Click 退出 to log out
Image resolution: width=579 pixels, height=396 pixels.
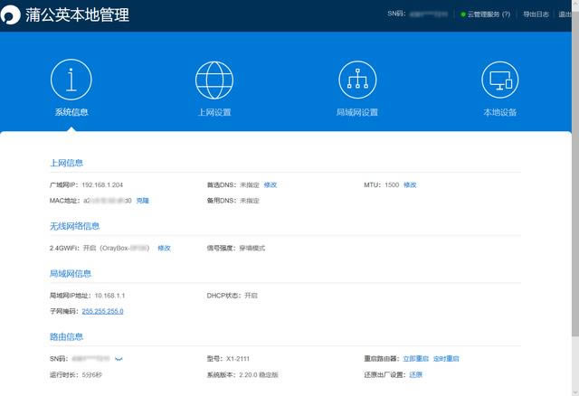tap(565, 14)
